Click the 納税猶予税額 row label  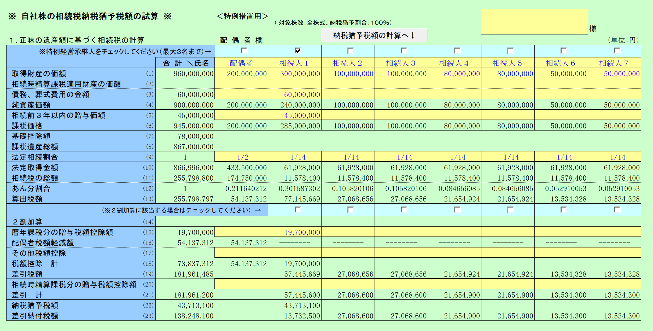pyautogui.click(x=35, y=305)
